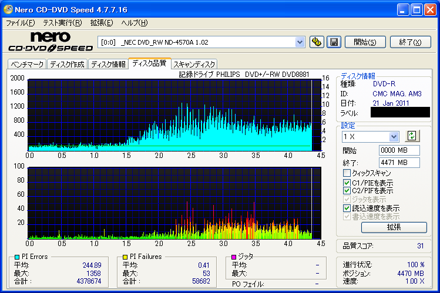Open the NEC DVD_RW drive selection dropdown
Image resolution: width=440 pixels, height=293 pixels.
[300, 42]
